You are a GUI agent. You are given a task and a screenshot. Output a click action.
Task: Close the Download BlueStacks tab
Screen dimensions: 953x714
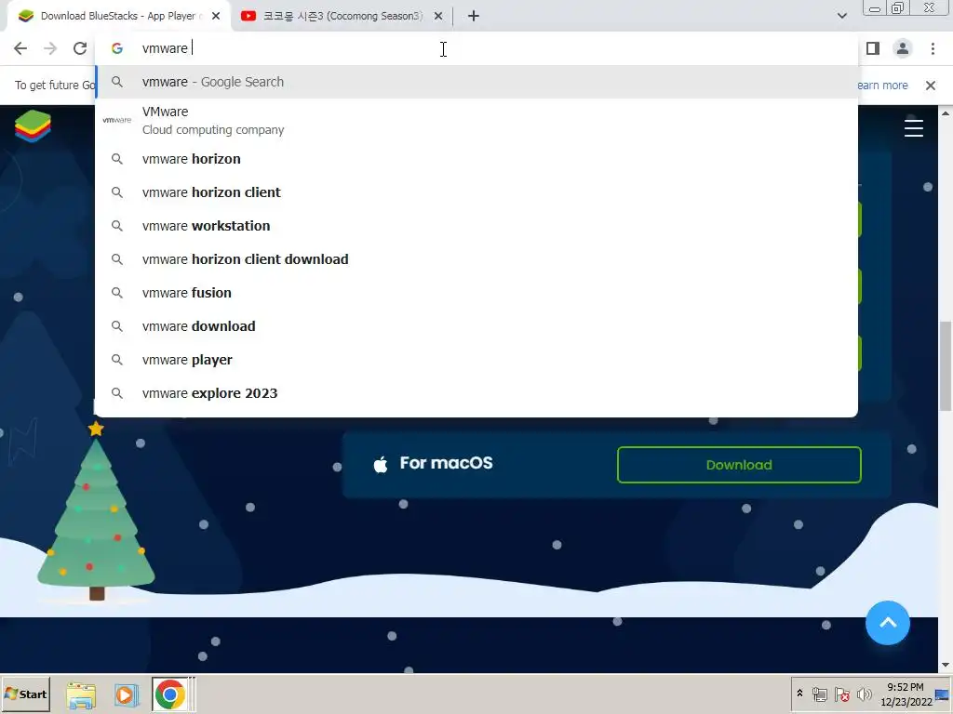tap(216, 16)
